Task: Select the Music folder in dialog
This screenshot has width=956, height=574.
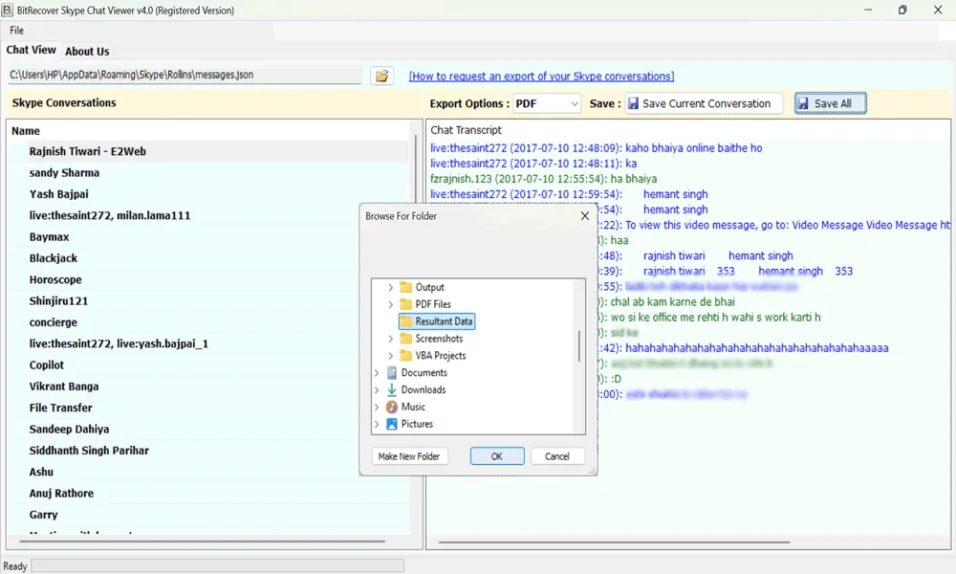Action: 413,407
